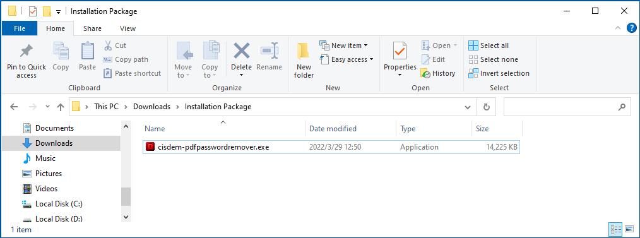Open the blue Help question mark
The image size is (640, 238).
tap(631, 28)
